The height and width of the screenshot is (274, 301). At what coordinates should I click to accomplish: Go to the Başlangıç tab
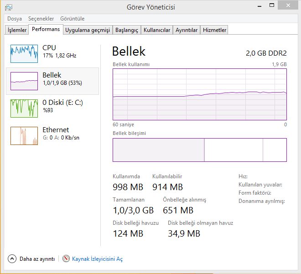[x=127, y=30]
